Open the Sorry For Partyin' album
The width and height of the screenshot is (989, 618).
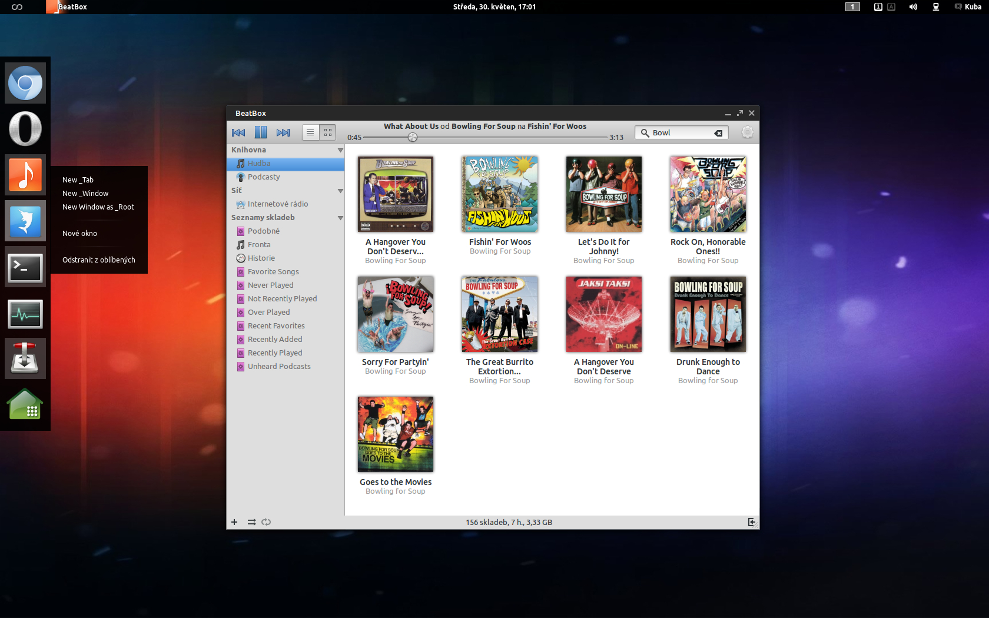tap(396, 314)
